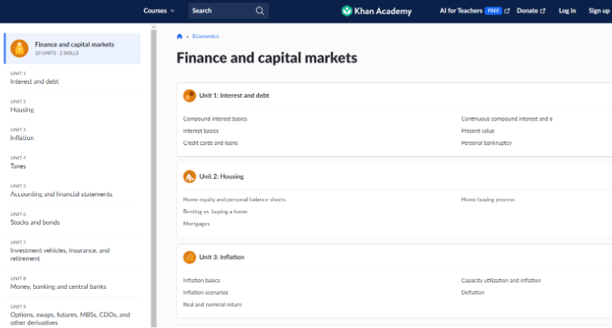Open Home buying process lesson
Image resolution: width=612 pixels, height=328 pixels.
tap(488, 199)
